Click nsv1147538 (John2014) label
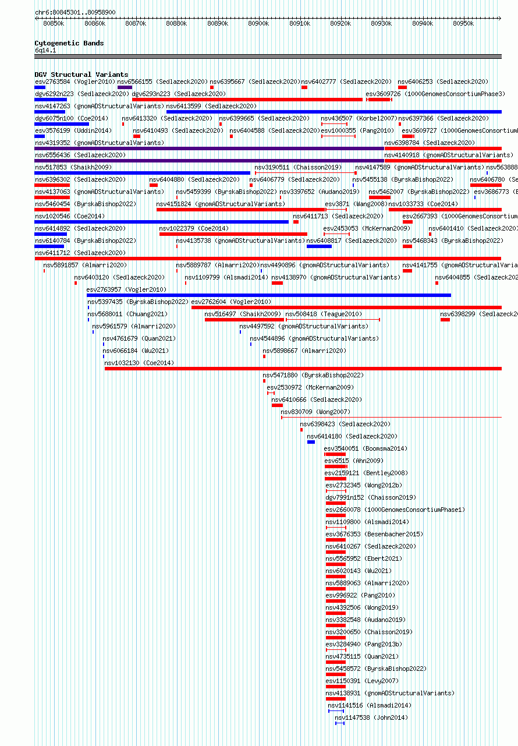Viewport: 518px width, 746px height. [x=372, y=717]
